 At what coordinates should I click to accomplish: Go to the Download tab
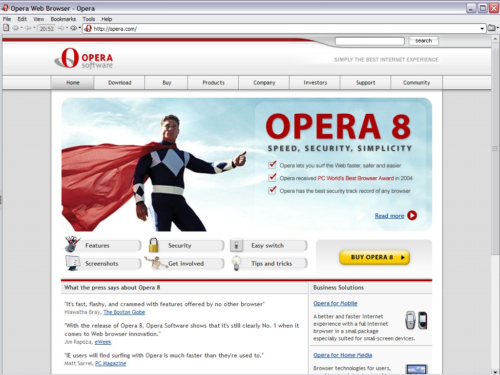[120, 83]
